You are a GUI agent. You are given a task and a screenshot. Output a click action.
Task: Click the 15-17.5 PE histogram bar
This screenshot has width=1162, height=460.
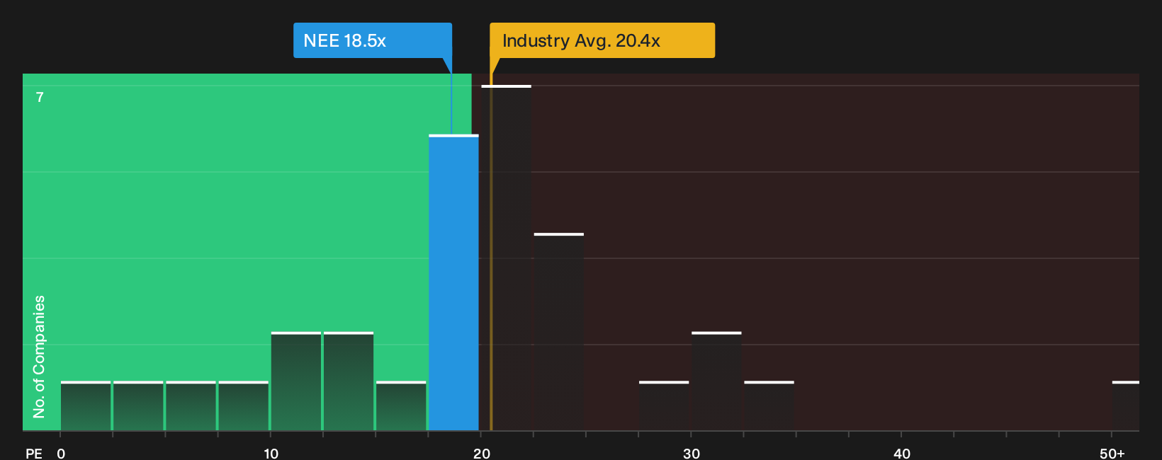(401, 406)
